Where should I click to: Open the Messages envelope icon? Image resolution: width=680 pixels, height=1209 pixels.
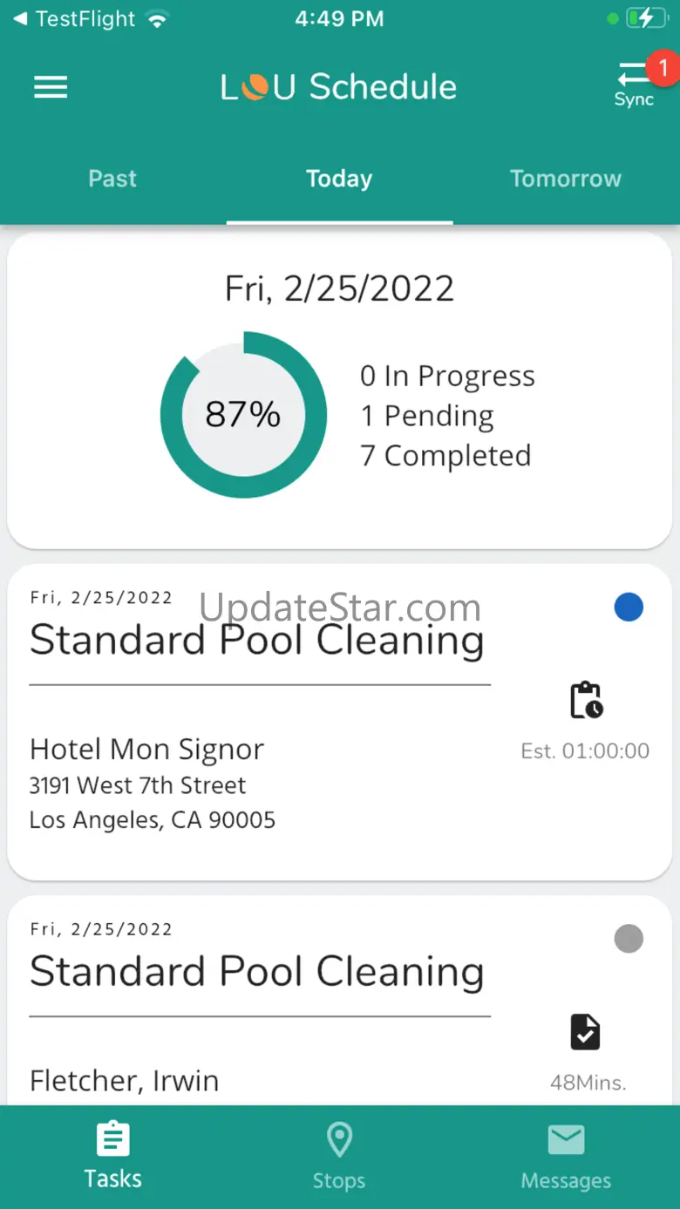(x=566, y=1140)
